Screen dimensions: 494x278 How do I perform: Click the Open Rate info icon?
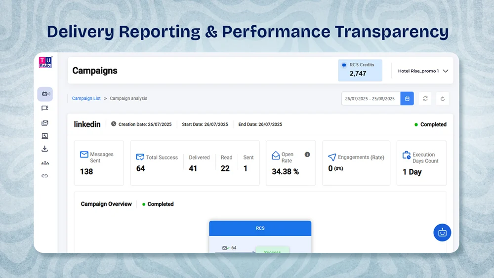point(307,154)
